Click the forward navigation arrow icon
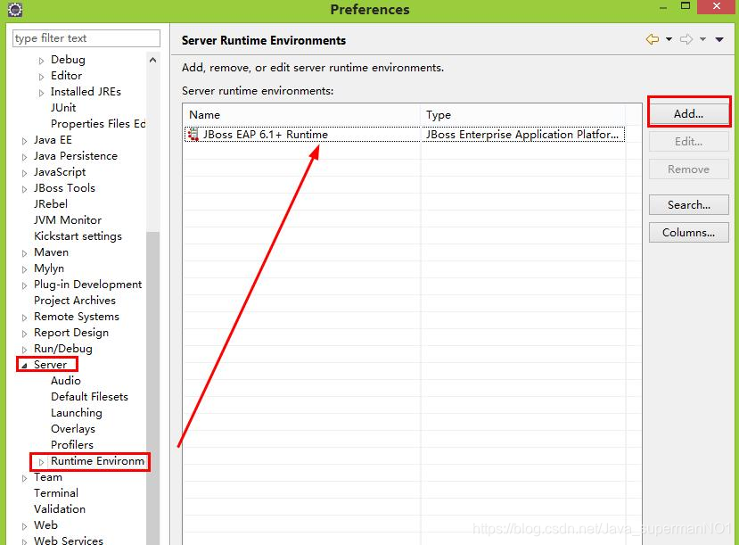 [686, 39]
